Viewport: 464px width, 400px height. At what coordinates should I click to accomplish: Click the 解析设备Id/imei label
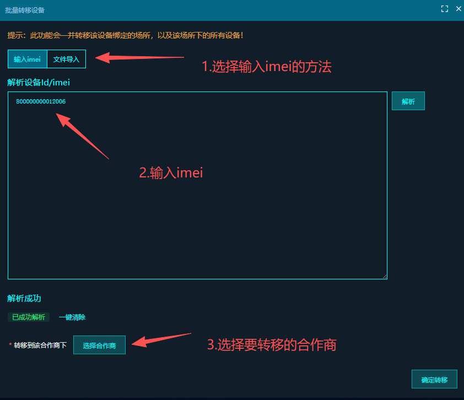tap(39, 82)
